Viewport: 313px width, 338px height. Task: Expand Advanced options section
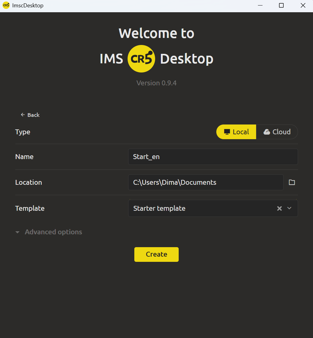[49, 232]
